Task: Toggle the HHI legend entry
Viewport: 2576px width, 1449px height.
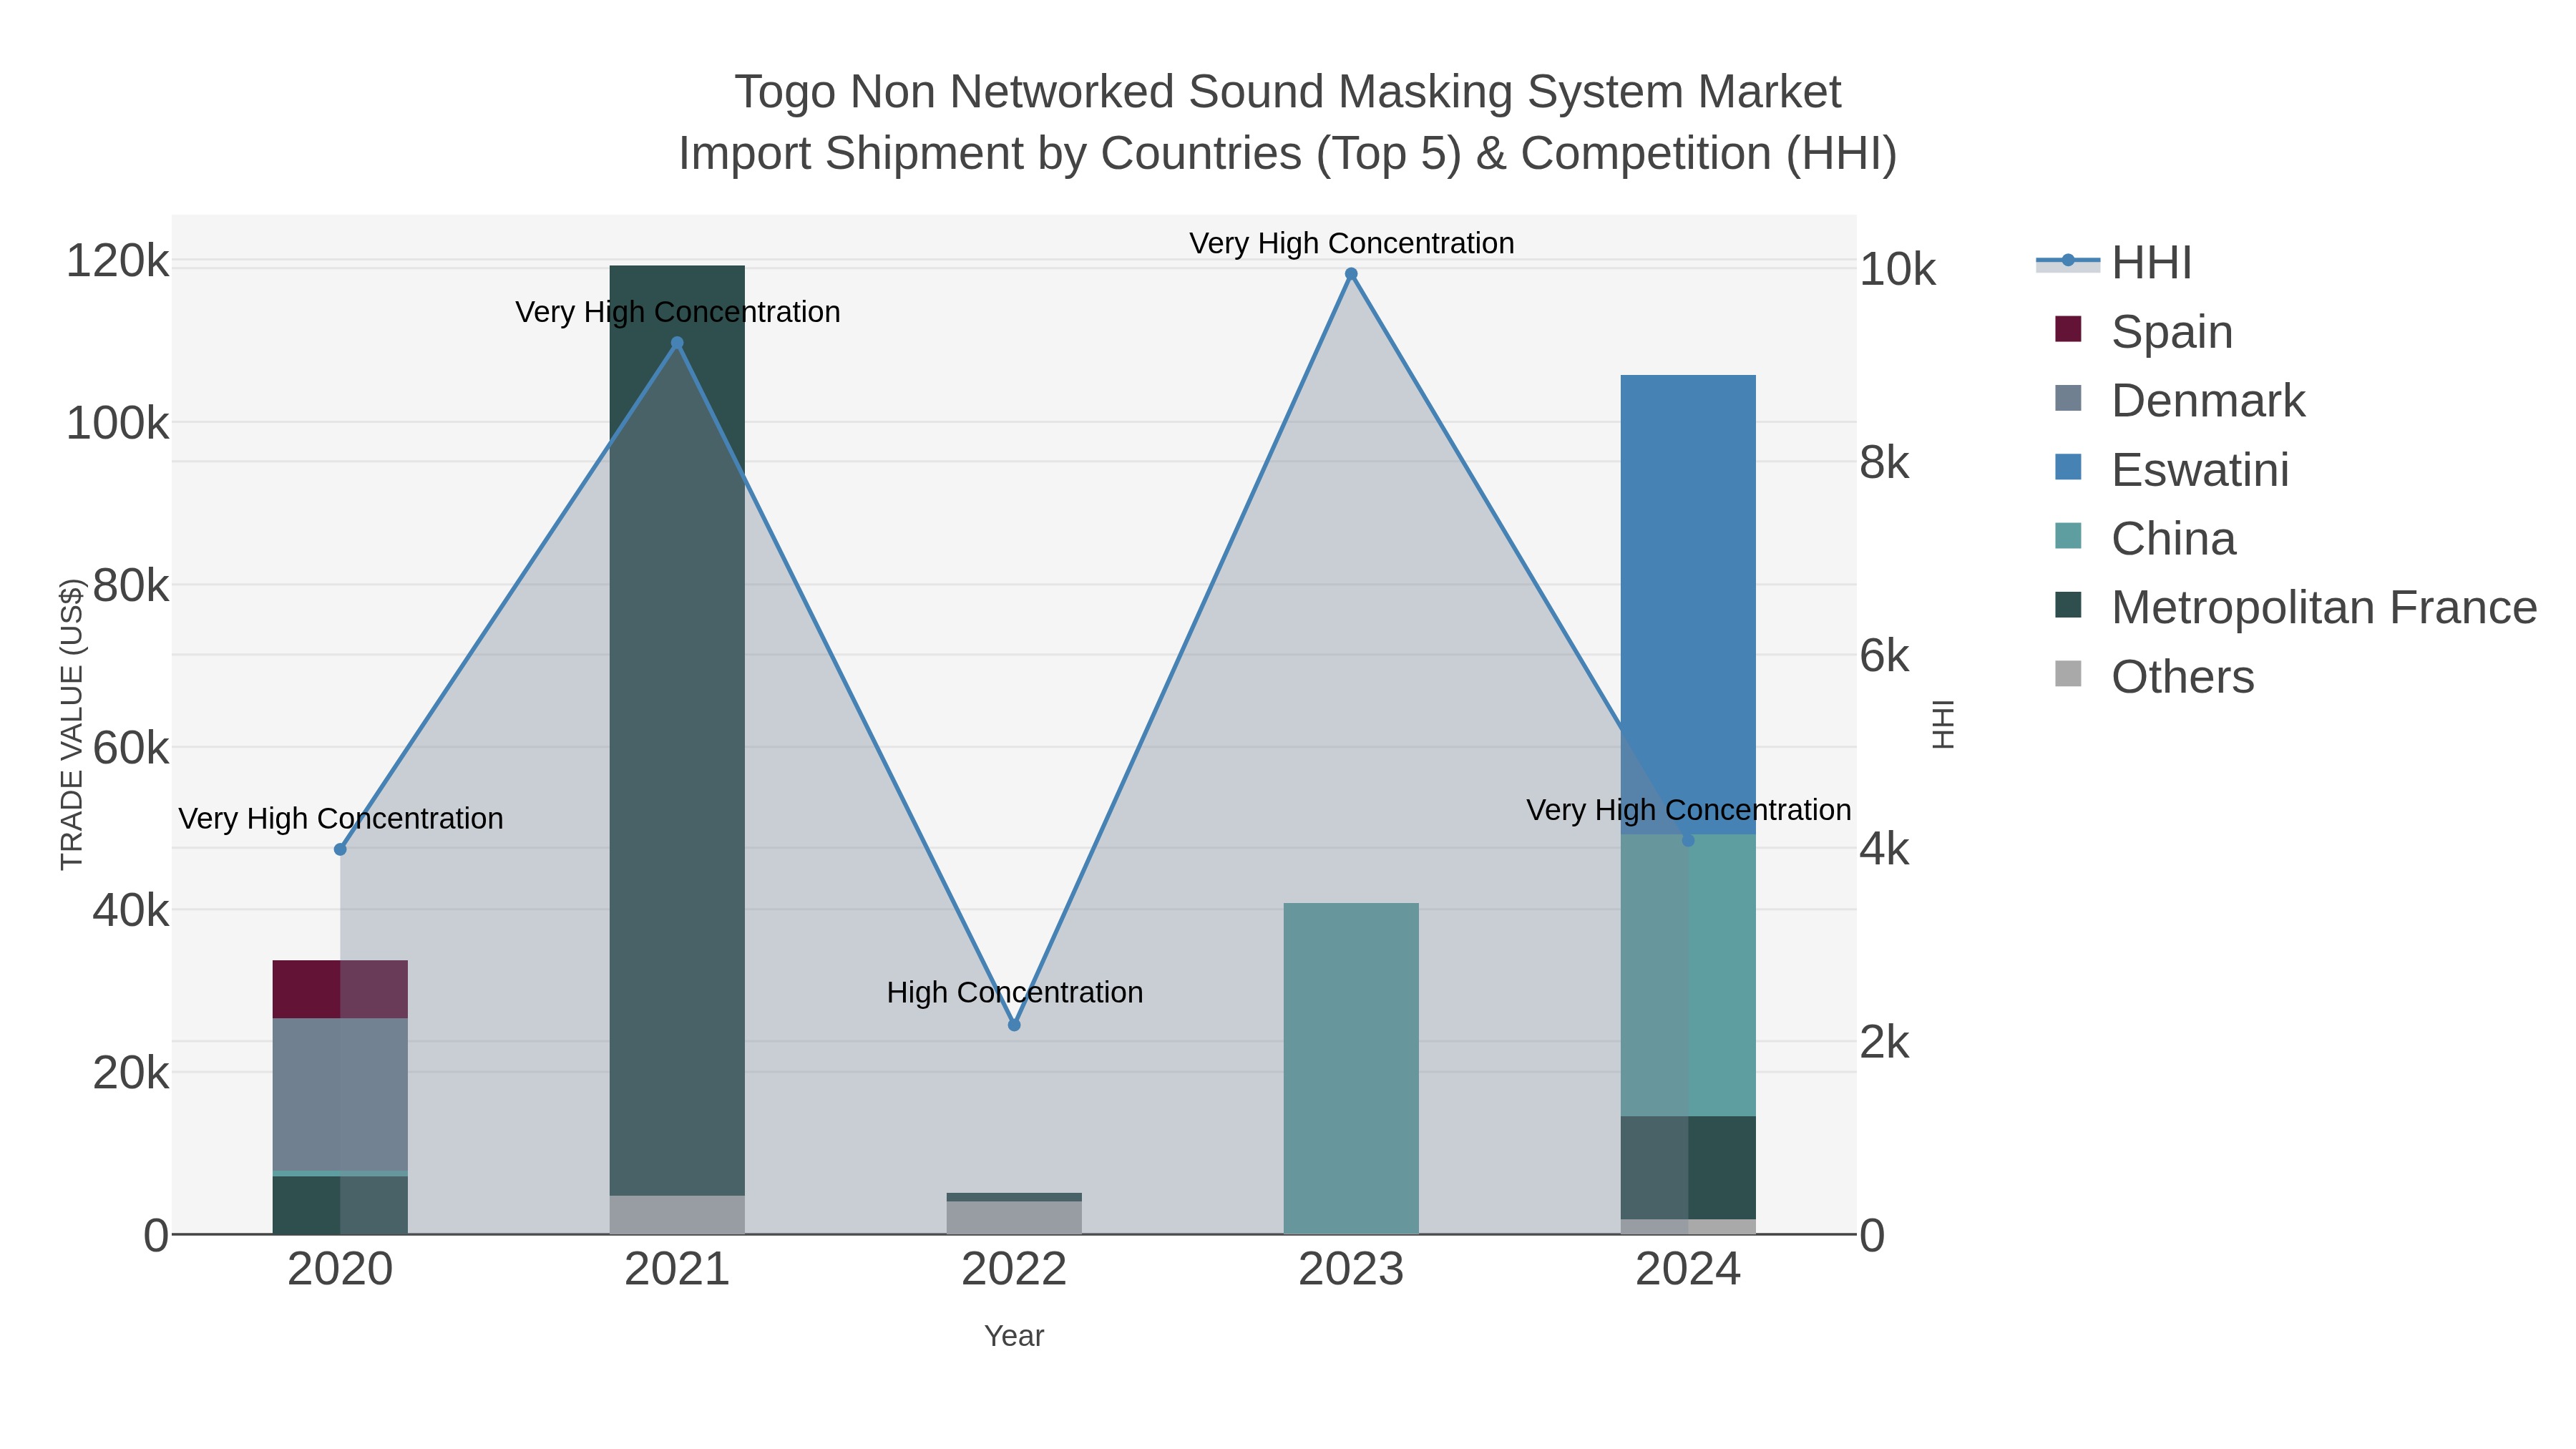Action: click(x=2114, y=263)
